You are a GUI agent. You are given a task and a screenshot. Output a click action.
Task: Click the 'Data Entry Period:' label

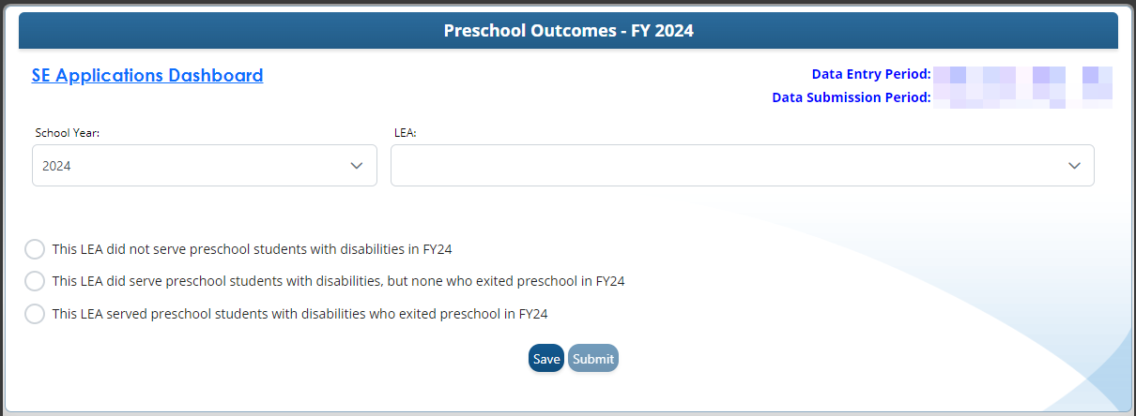(x=870, y=74)
